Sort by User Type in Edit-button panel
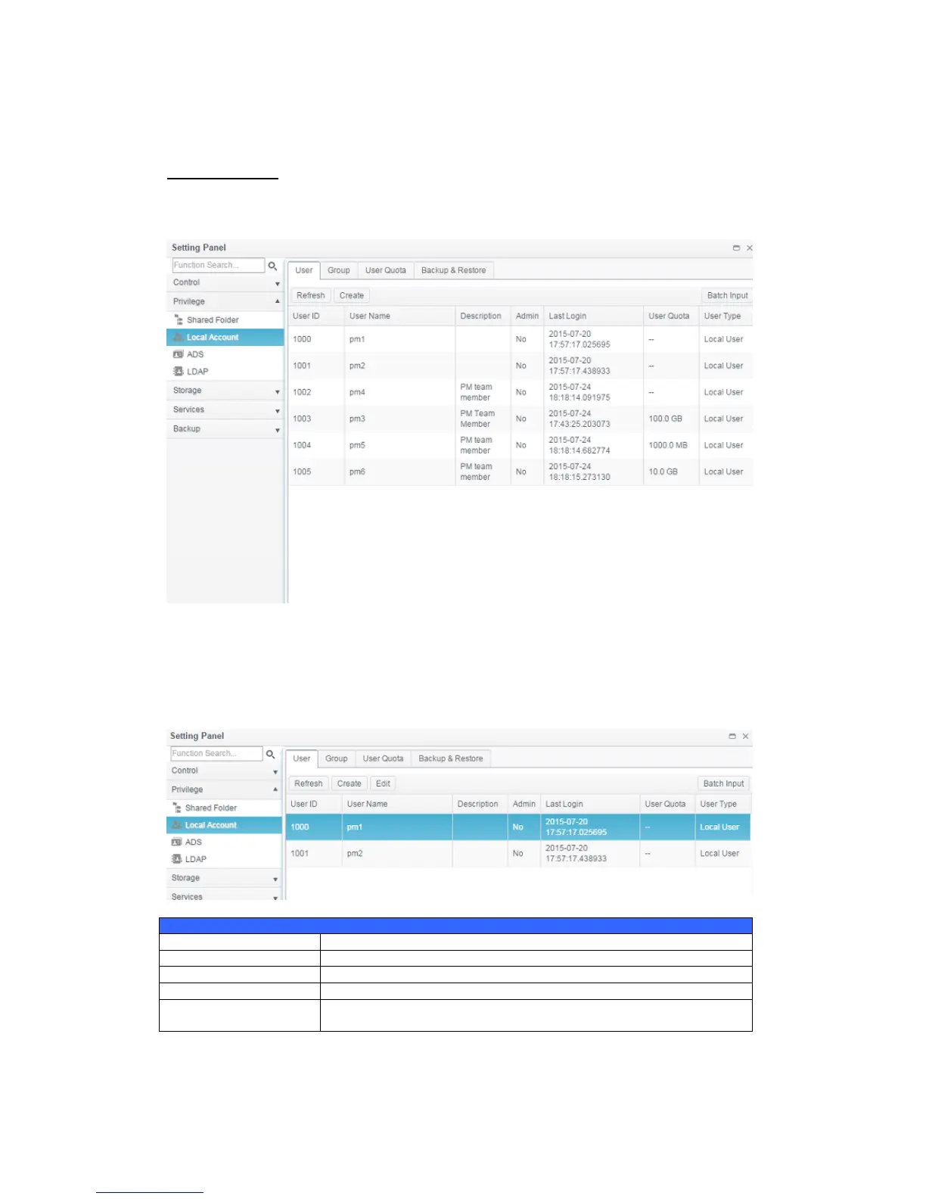Screen dimensions: 926x1199 722,804
